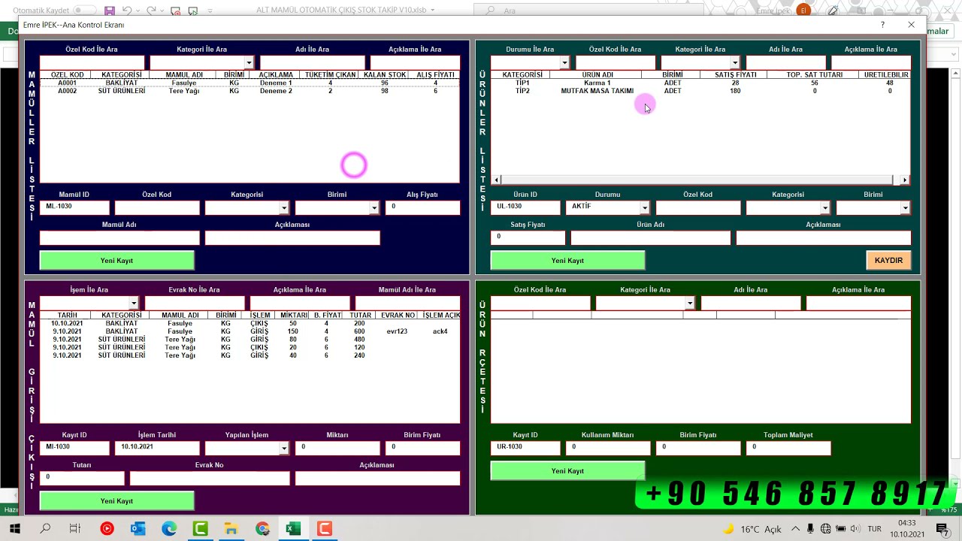Click the İşlem Tarihi field showing 10.10.2021
Viewport: 962px width, 541px height.
pos(157,449)
